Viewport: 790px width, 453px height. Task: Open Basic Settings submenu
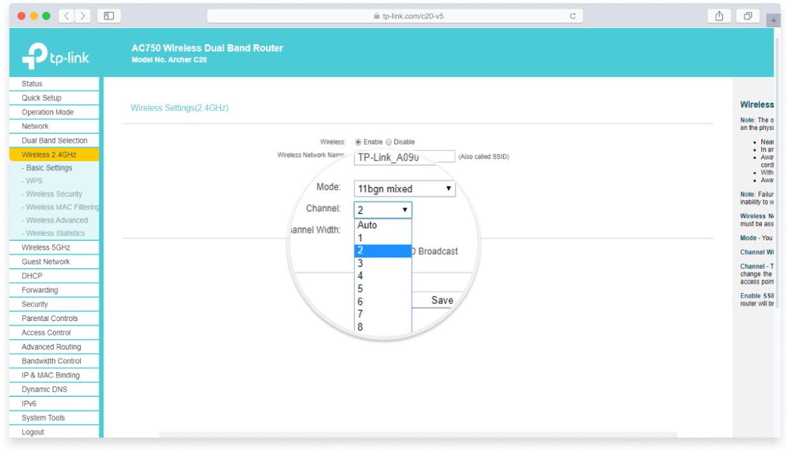(49, 168)
